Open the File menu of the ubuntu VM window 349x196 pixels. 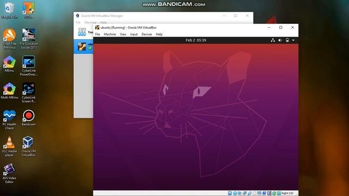pyautogui.click(x=98, y=34)
